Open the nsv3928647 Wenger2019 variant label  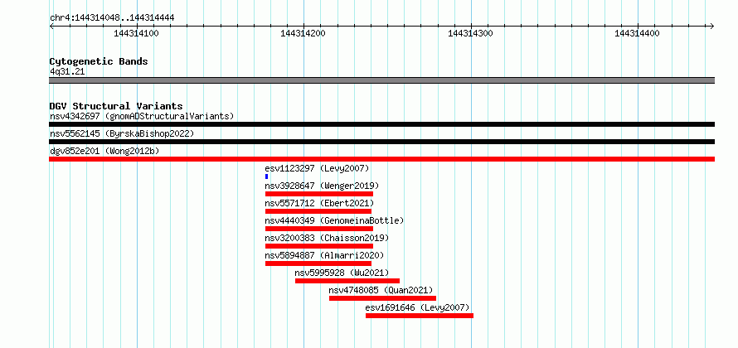point(322,186)
